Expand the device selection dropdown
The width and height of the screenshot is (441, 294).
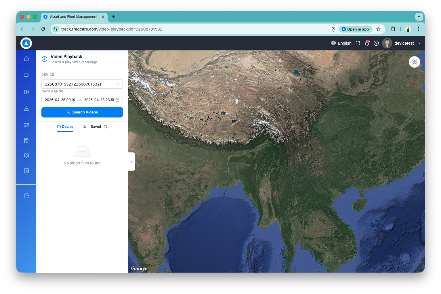tap(82, 84)
